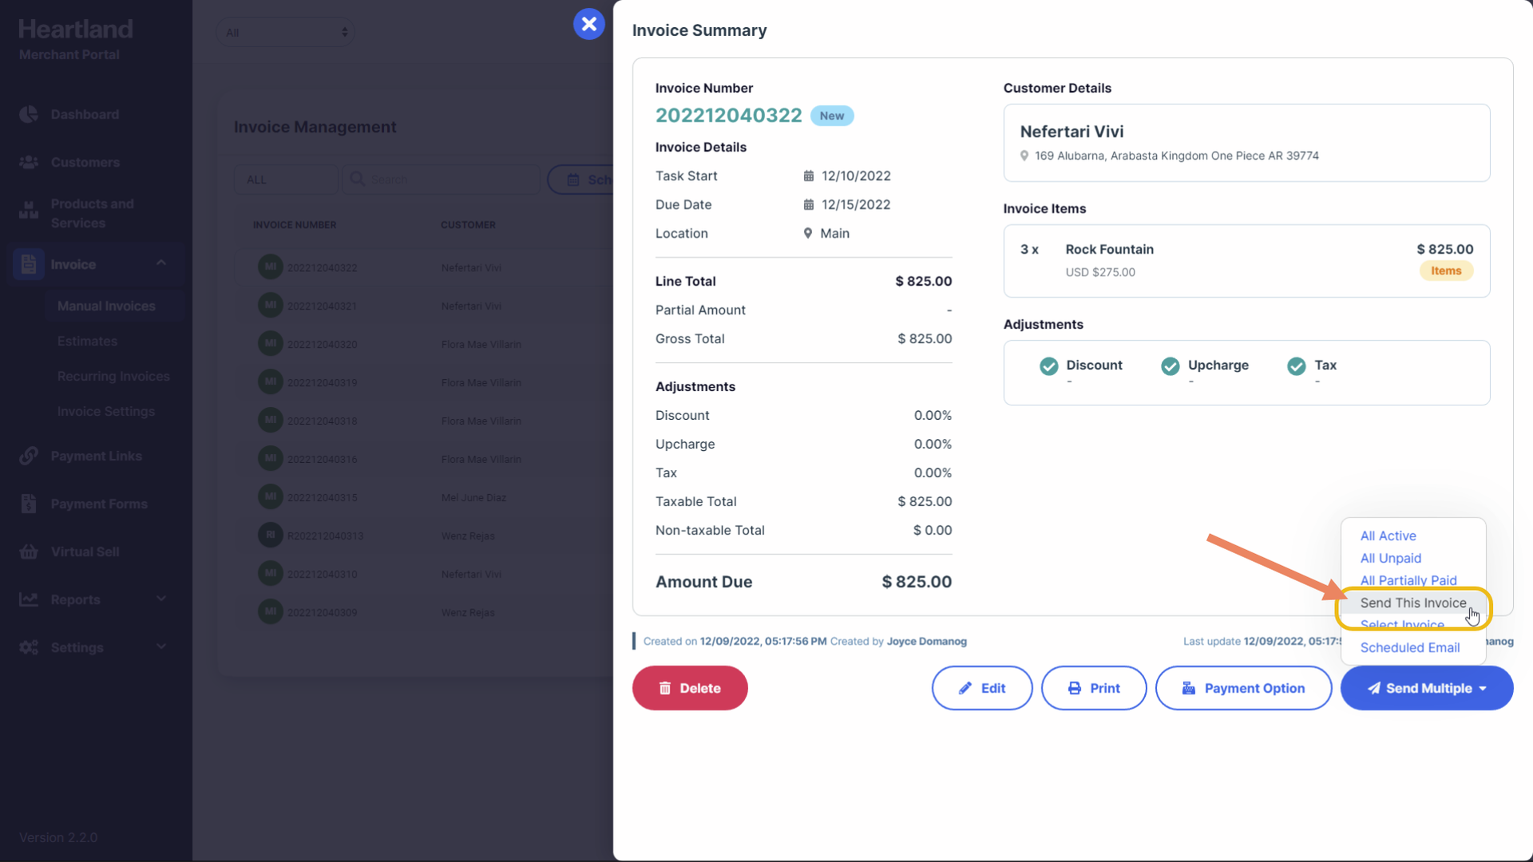The height and width of the screenshot is (862, 1533).
Task: Collapse the Invoice sidebar section
Action: click(161, 263)
